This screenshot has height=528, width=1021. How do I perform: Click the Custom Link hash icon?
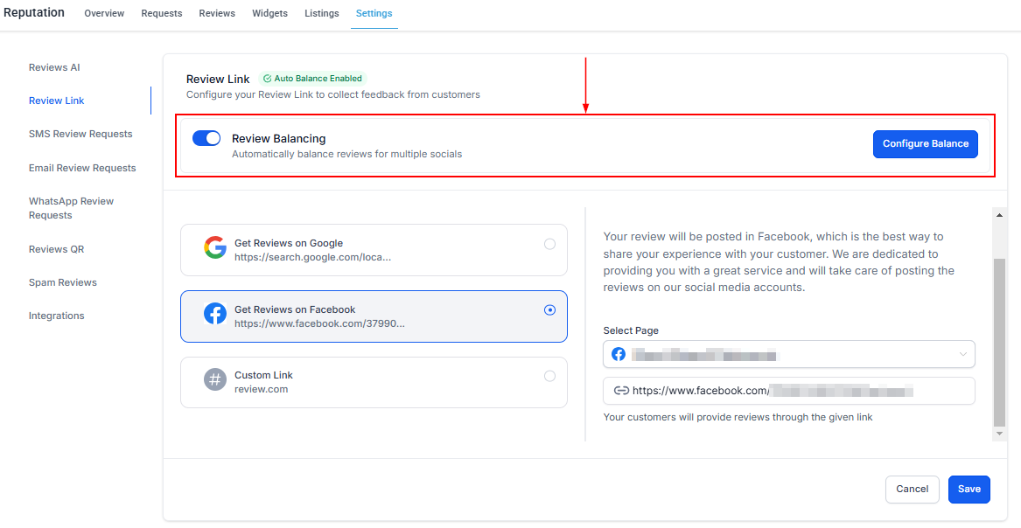pyautogui.click(x=215, y=380)
